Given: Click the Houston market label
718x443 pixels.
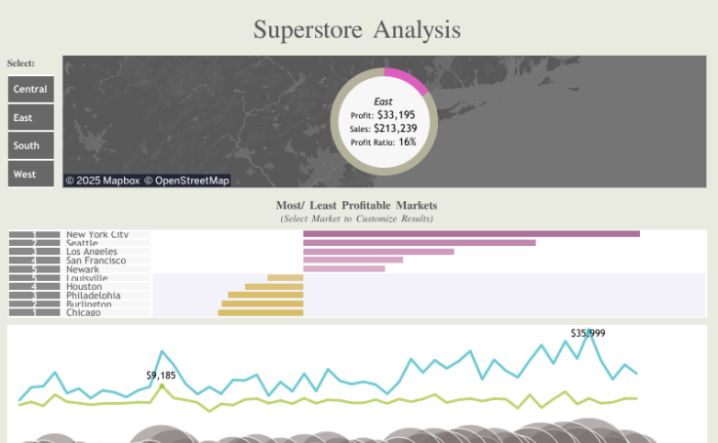Looking at the screenshot, I should coord(85,287).
